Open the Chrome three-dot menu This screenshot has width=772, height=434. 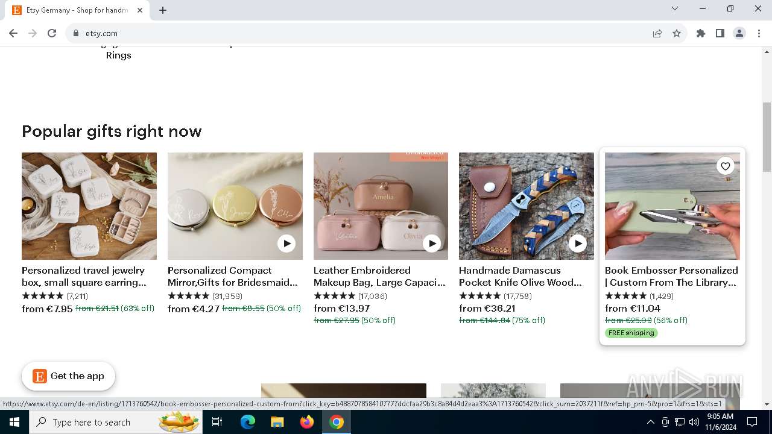click(759, 33)
